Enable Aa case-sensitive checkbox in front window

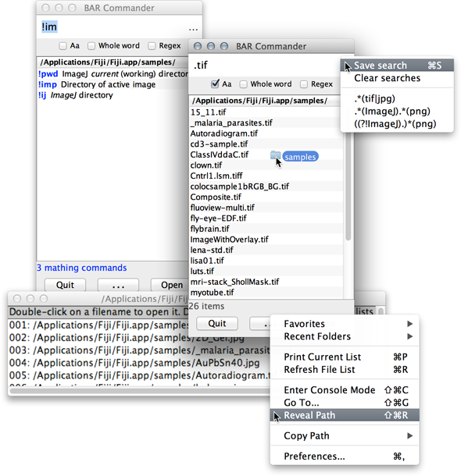tap(215, 84)
